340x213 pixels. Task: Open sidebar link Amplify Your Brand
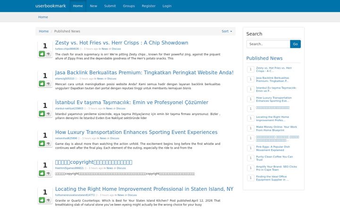pyautogui.click(x=276, y=168)
